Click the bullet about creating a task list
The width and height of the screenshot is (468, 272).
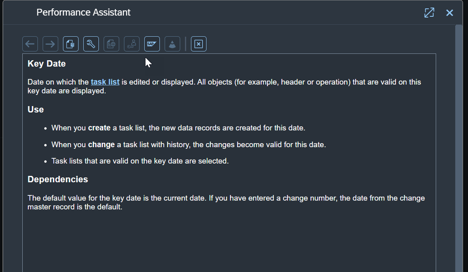[178, 128]
